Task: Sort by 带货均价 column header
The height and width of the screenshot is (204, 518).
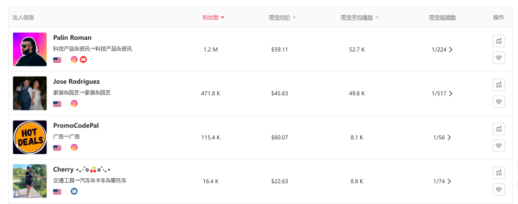Action: pyautogui.click(x=282, y=18)
